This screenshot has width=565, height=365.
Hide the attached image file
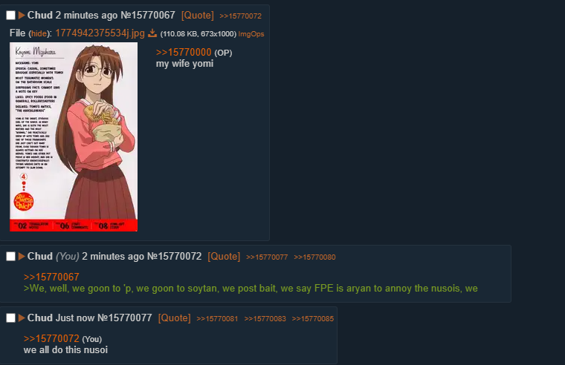click(x=39, y=34)
